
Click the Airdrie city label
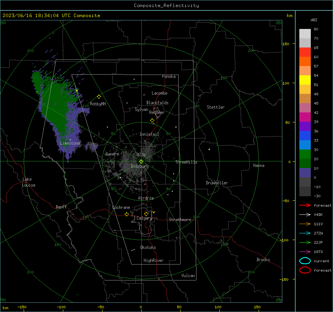pyautogui.click(x=146, y=198)
